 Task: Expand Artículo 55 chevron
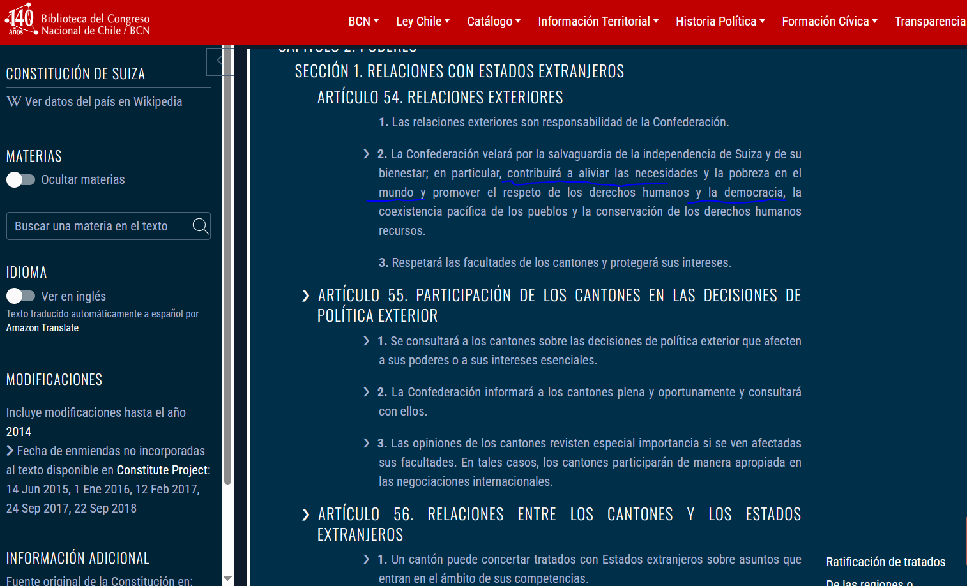(x=305, y=296)
